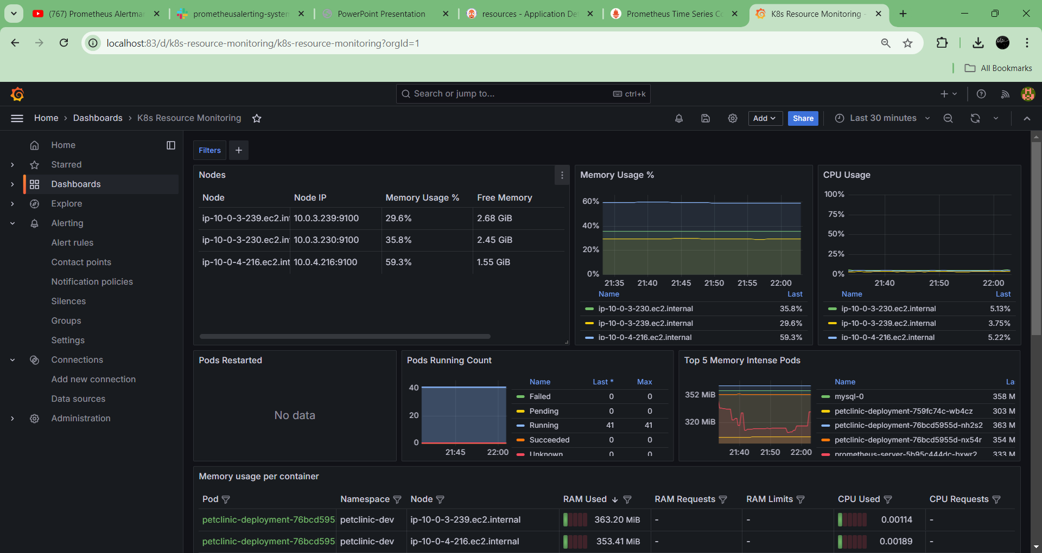Click the Share button
The height and width of the screenshot is (553, 1042).
point(803,118)
